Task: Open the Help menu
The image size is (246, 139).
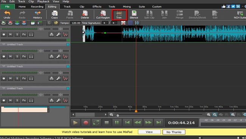Action: [66, 2]
